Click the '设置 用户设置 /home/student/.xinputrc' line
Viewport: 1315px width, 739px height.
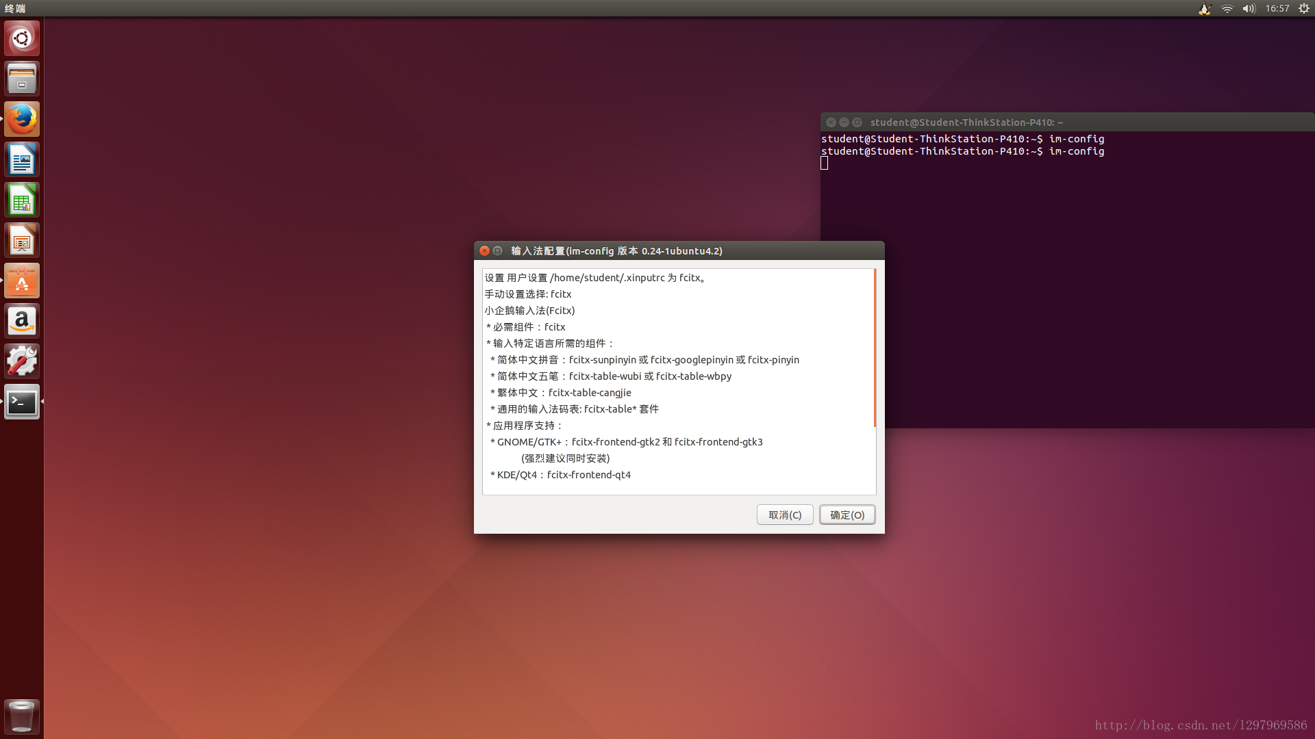click(x=597, y=278)
